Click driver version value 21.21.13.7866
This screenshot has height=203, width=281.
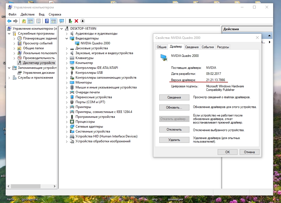216,80
